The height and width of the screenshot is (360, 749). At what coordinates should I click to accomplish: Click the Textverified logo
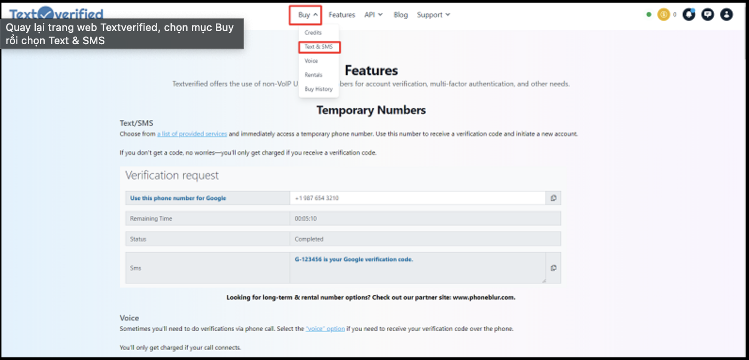point(56,14)
